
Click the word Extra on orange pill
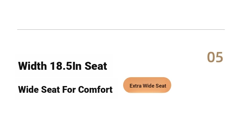[x=136, y=86]
